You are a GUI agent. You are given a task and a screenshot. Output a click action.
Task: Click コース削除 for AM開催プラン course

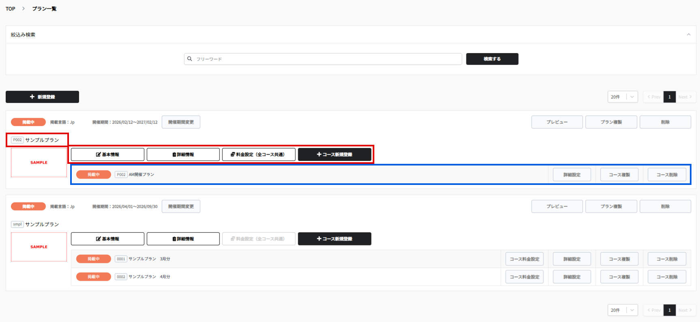(x=667, y=175)
